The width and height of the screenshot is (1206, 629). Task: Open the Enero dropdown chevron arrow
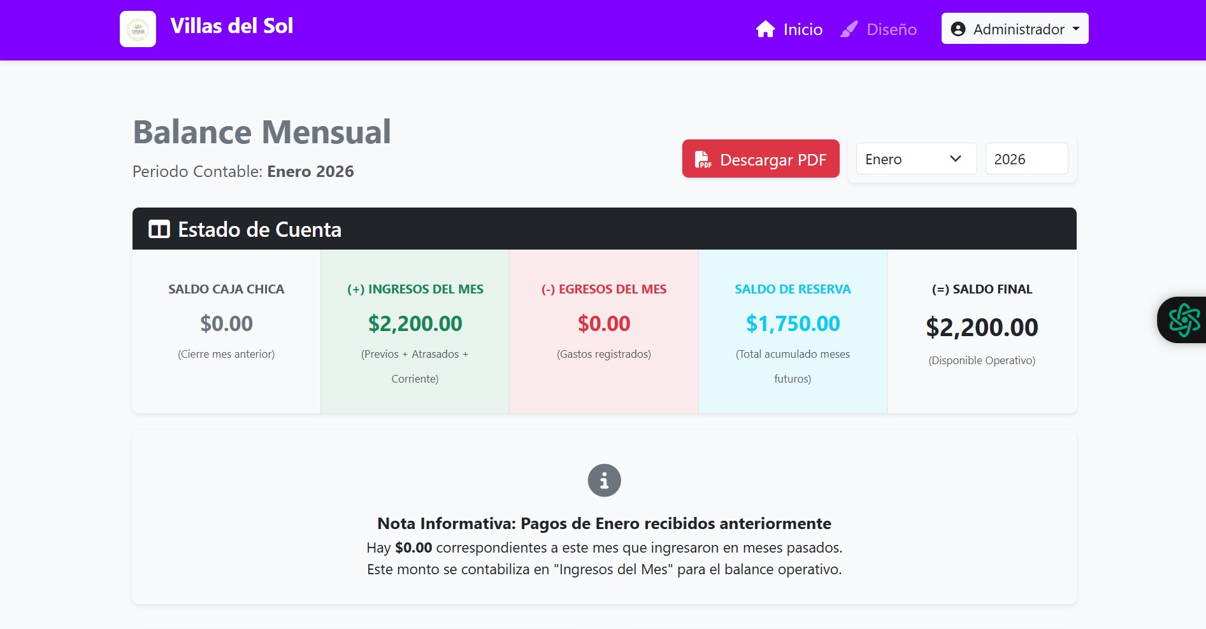point(955,159)
